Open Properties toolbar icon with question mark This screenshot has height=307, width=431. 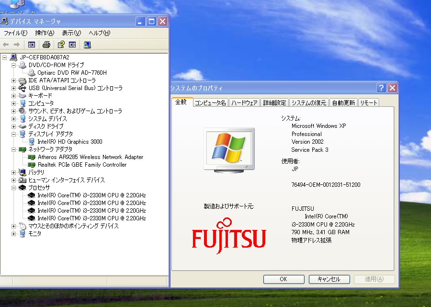pyautogui.click(x=61, y=45)
